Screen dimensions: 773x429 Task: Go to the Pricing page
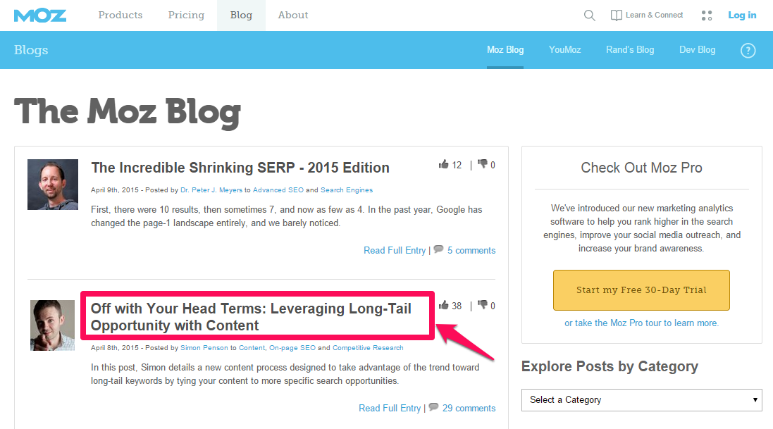tap(186, 15)
